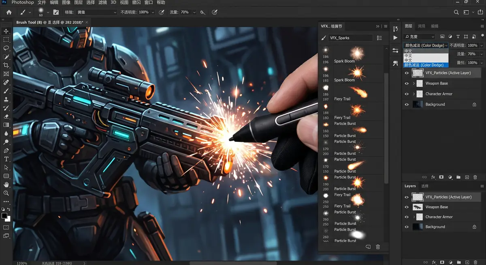Select the Rectangular Marquee tool
486x265 pixels.
point(6,40)
